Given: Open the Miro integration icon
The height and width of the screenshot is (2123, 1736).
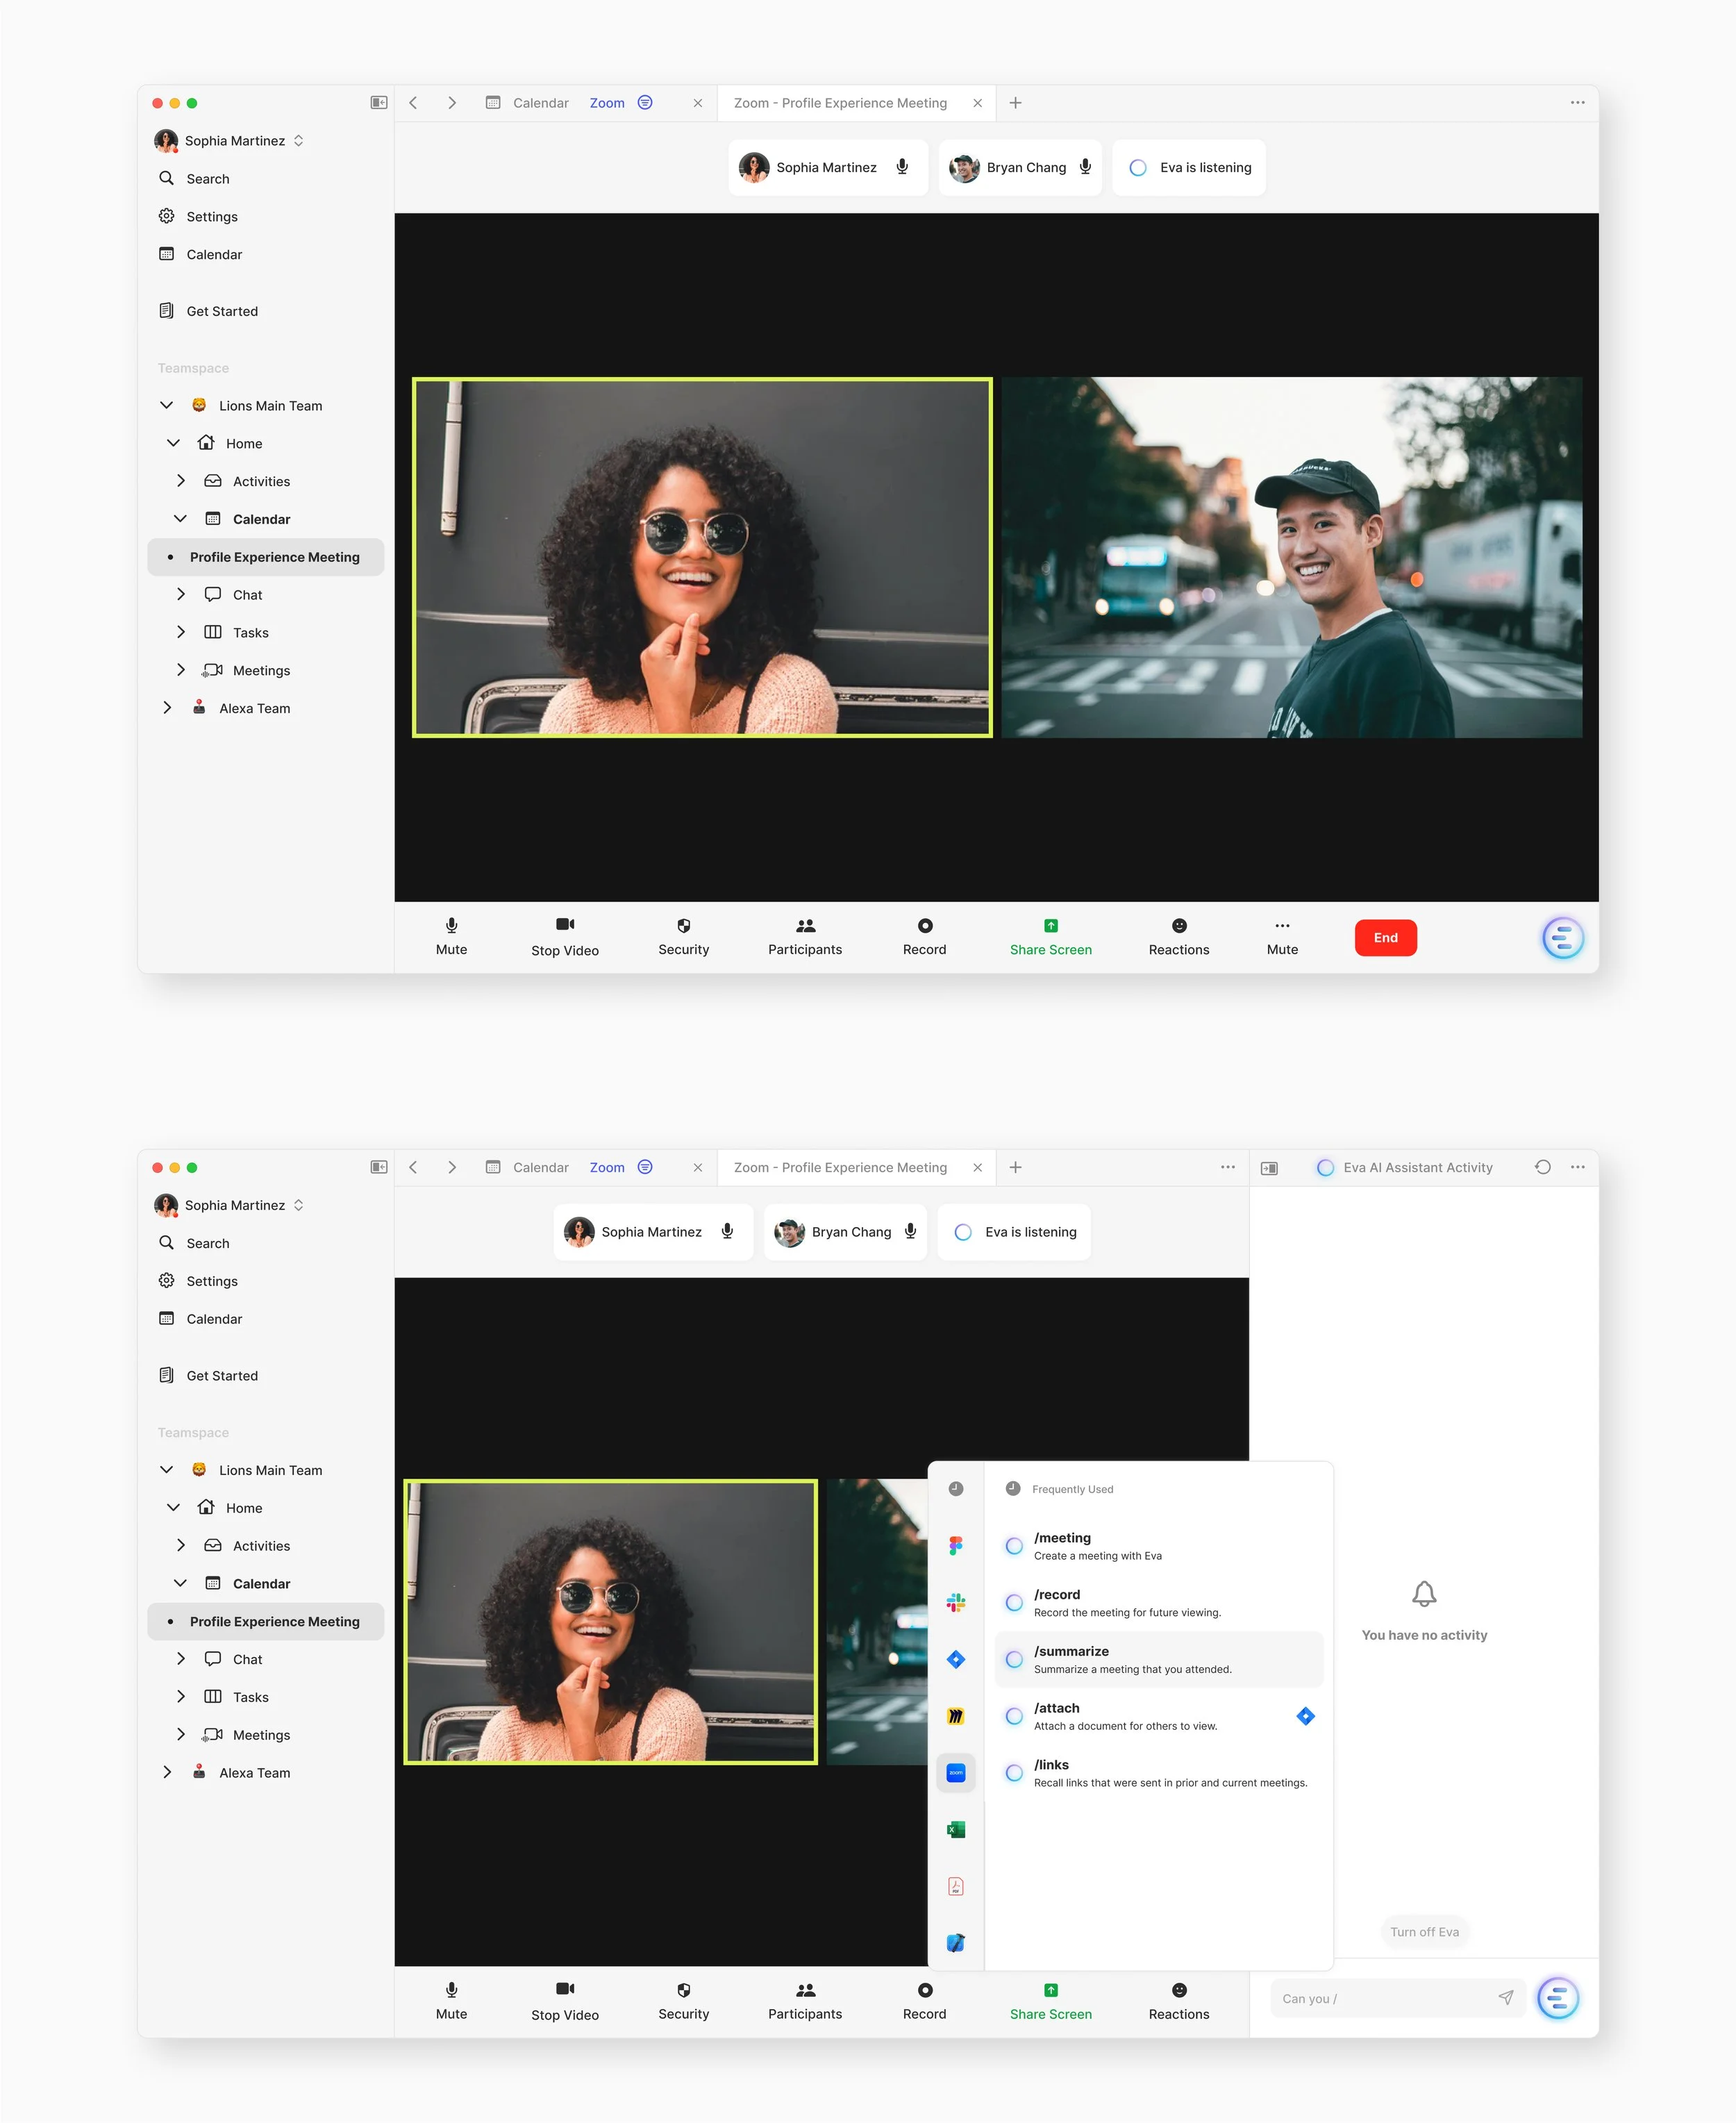Looking at the screenshot, I should [955, 1716].
